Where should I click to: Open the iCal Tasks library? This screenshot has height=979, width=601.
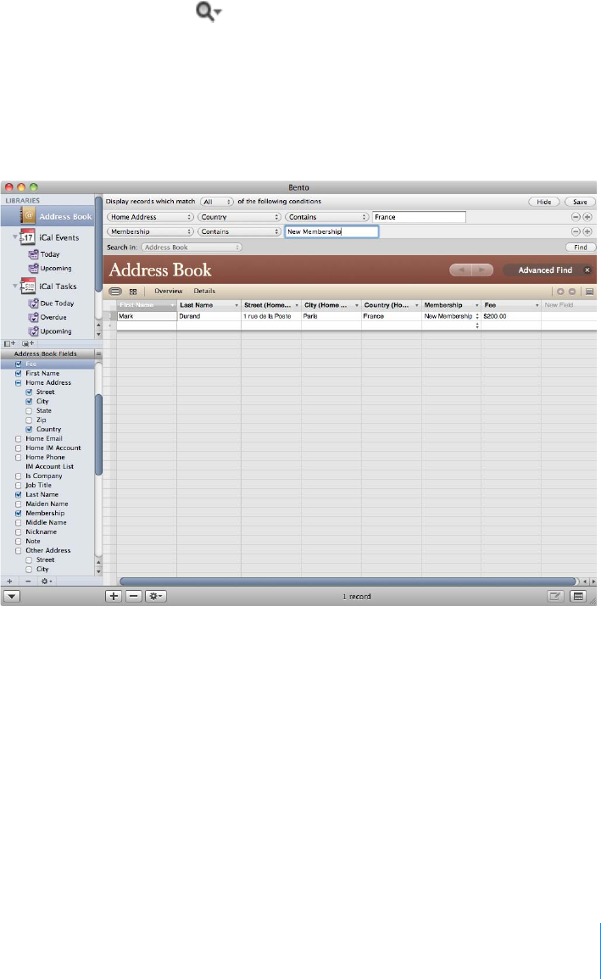click(58, 286)
